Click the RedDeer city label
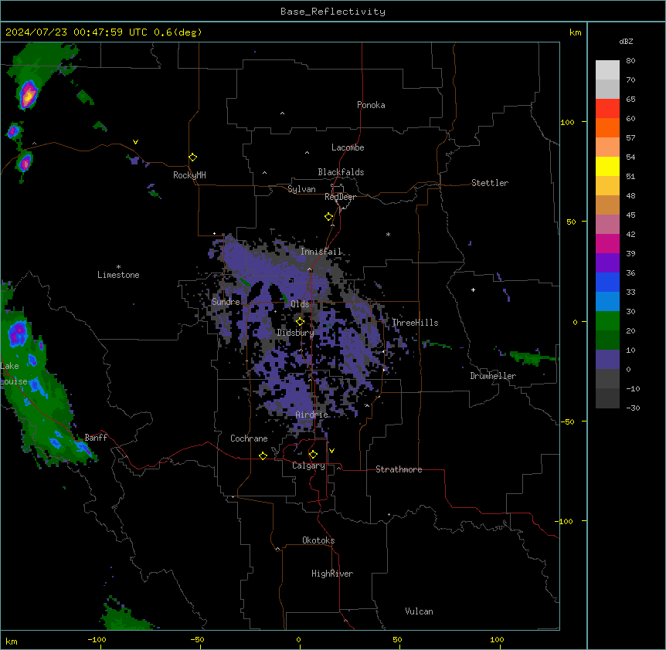The width and height of the screenshot is (666, 650). pos(340,197)
